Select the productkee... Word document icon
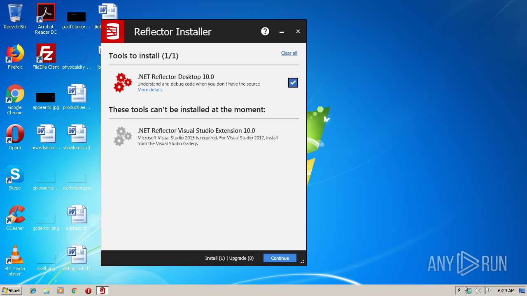Screen dimensions: 527x296 pos(77,97)
